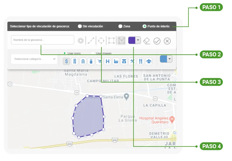Confirm the geofence with the checkmark icon

click(x=157, y=41)
